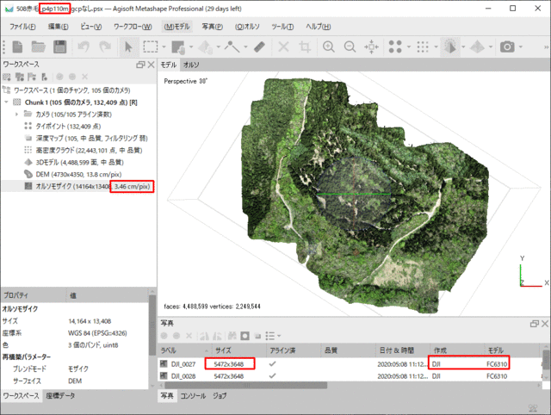Click the Undo arrow in the toolbar

[x=84, y=46]
